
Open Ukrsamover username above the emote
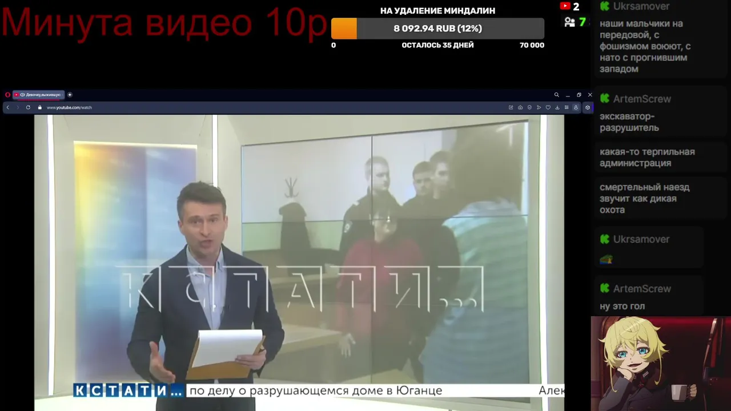click(x=641, y=239)
